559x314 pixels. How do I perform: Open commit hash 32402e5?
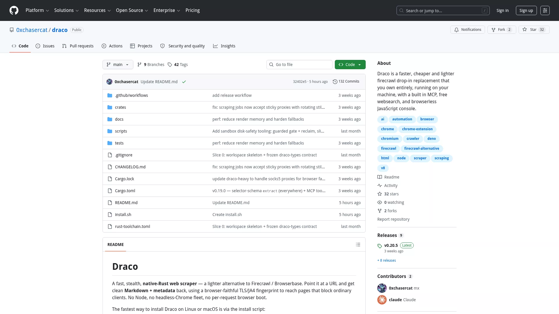click(300, 82)
